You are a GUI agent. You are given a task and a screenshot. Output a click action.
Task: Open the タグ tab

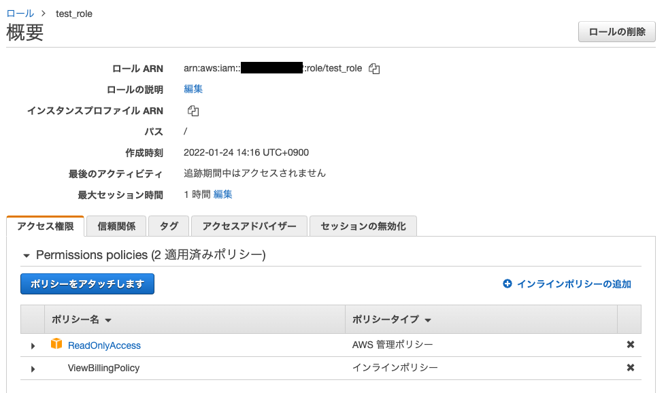tap(169, 226)
